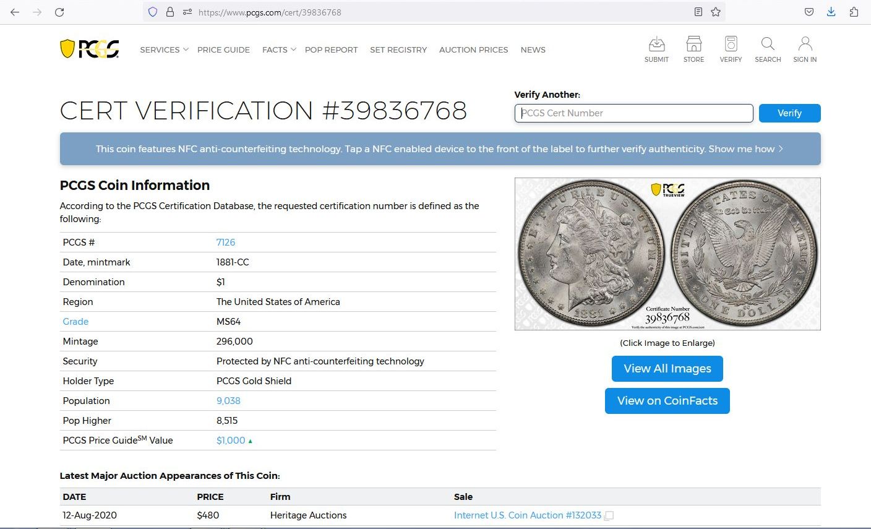Select the PCGS Gold Shield holder text
The image size is (871, 529).
pos(254,381)
